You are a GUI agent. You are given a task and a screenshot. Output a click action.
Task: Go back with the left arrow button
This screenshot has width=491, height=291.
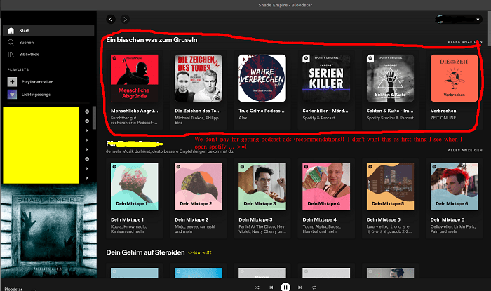point(111,20)
